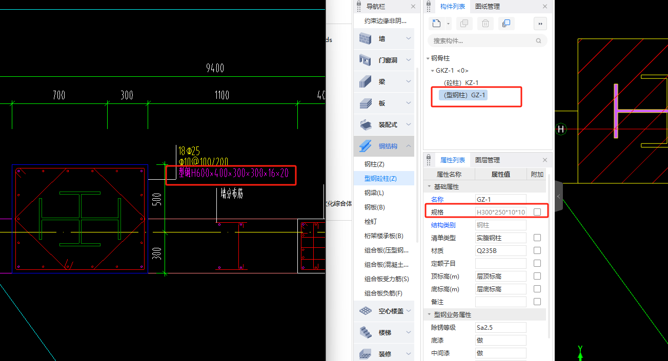Click the 楼梯 stairs category icon
This screenshot has height=361, width=668.
[x=365, y=332]
